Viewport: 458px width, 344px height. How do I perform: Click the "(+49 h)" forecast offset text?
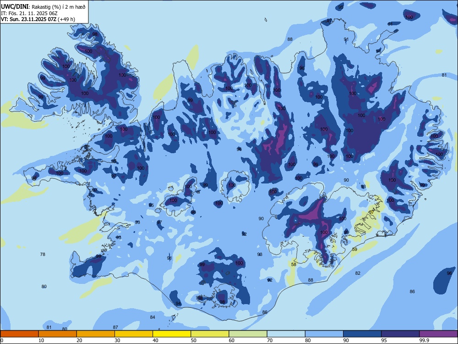66,19
